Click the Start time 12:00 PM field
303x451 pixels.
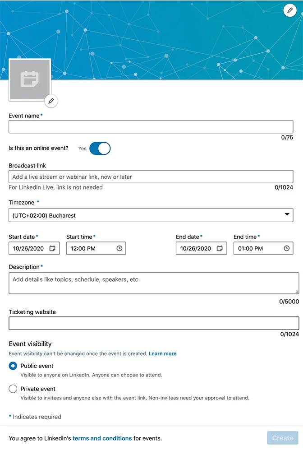90,248
